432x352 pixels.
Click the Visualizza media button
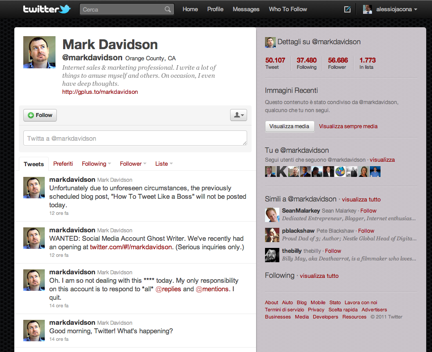[289, 126]
